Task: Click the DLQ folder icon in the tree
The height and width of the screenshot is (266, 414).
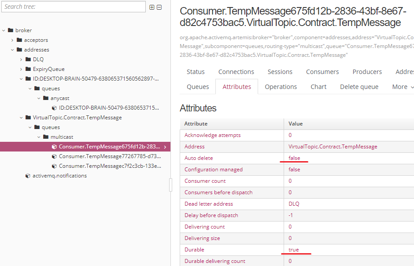Action: [29, 59]
